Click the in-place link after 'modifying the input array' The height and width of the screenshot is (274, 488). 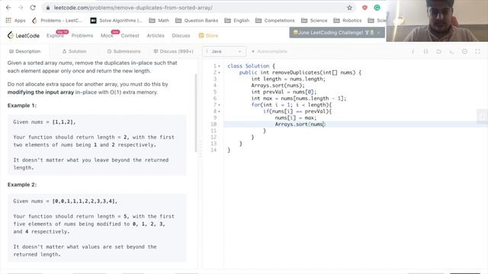tap(86, 92)
